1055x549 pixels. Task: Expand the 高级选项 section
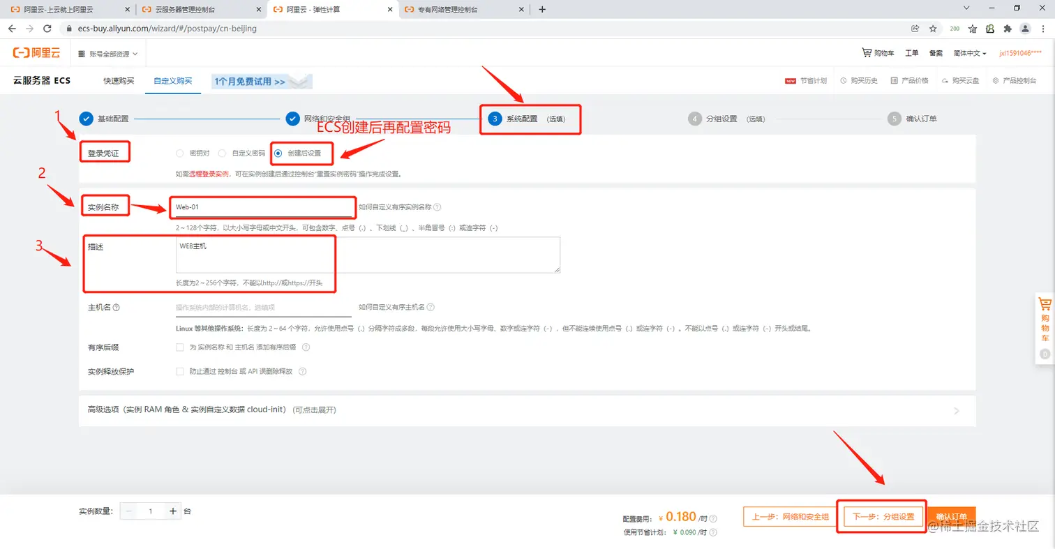527,410
